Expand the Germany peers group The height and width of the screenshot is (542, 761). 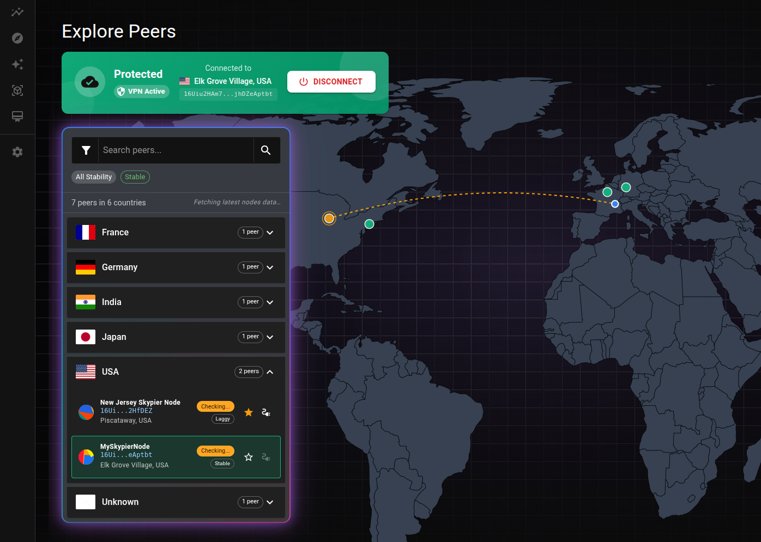point(176,267)
